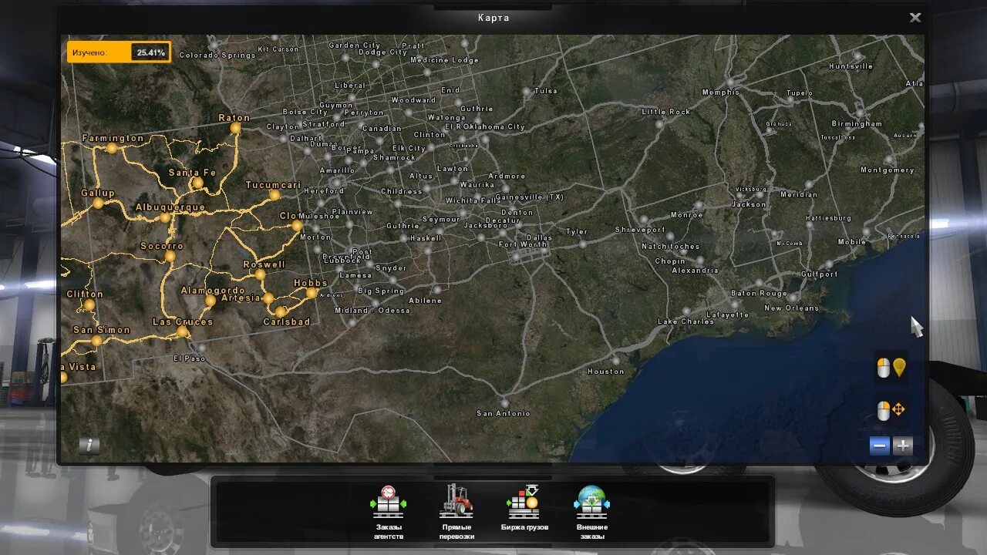
Task: Click the Изучено 25.41% explored progress indicator
Action: click(119, 52)
